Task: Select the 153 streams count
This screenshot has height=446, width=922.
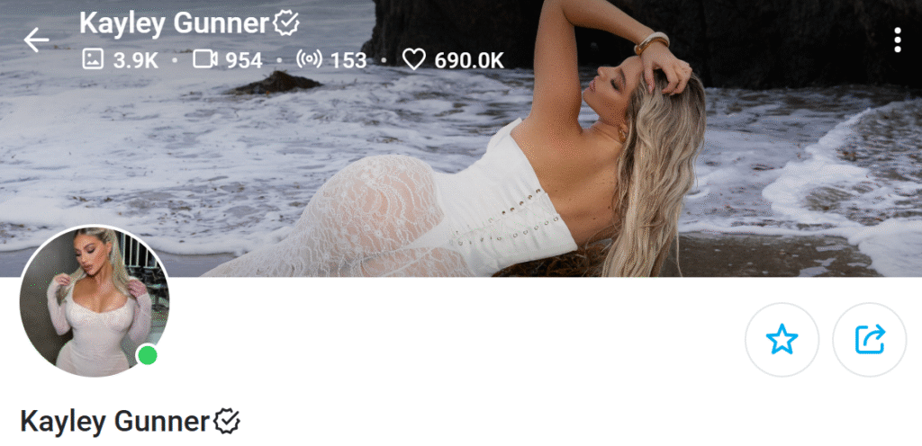Action: click(348, 60)
